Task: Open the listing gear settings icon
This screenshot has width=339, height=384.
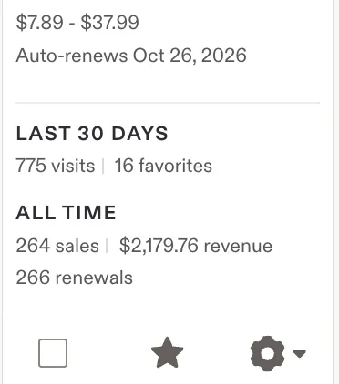Action: coord(268,353)
